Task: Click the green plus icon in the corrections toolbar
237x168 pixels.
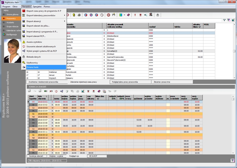Action: point(45,91)
